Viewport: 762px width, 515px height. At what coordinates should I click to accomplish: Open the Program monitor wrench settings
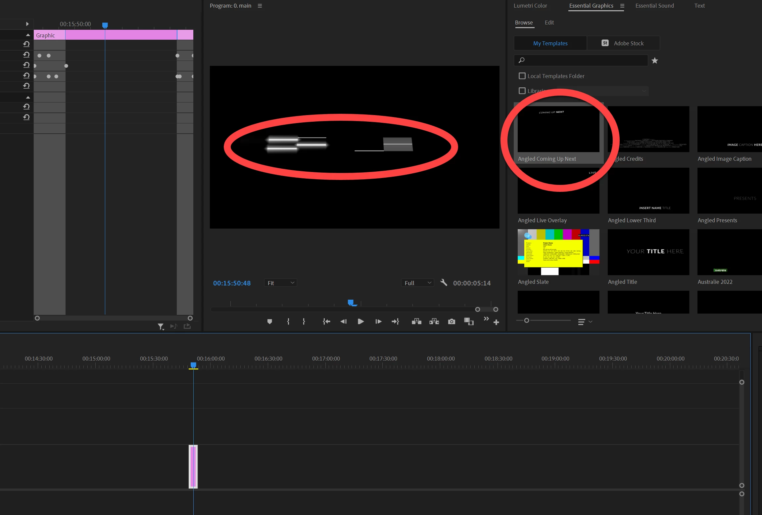444,283
